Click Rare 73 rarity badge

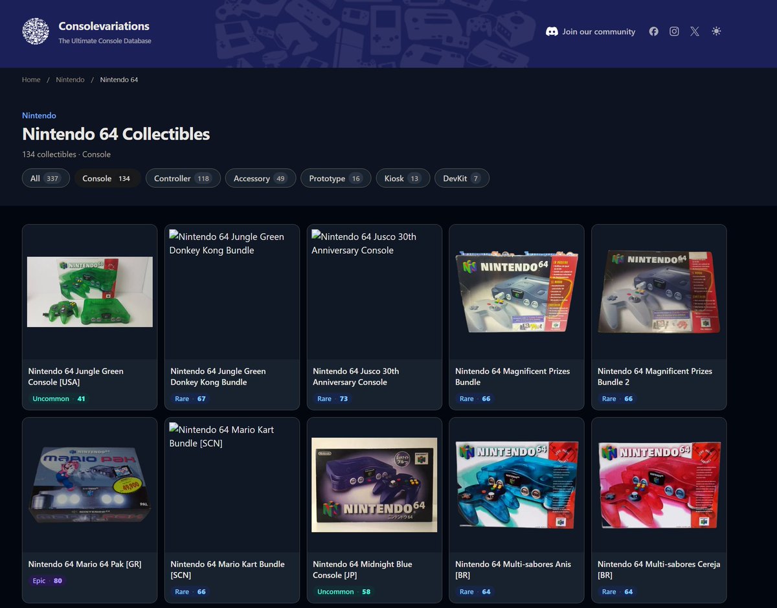tap(333, 399)
